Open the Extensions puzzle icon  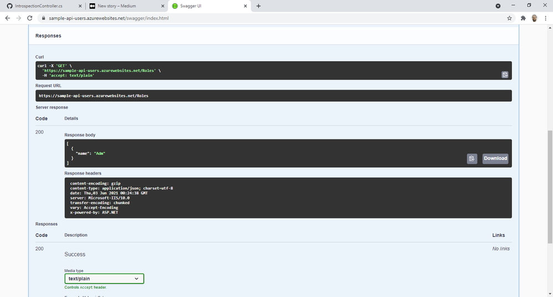click(523, 18)
